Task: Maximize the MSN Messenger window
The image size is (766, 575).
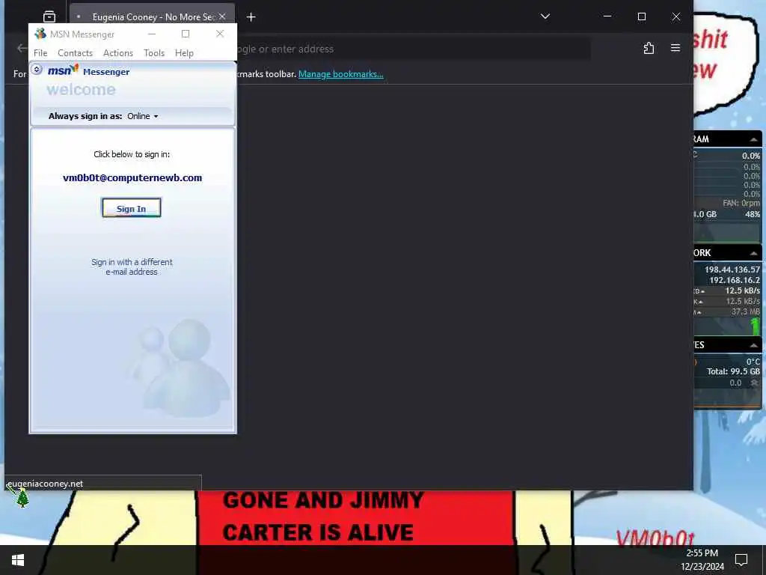Action: tap(186, 34)
